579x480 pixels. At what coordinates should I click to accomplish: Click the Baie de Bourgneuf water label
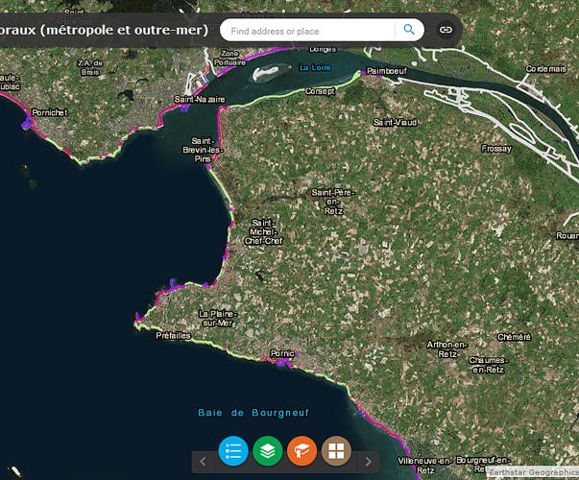(252, 412)
